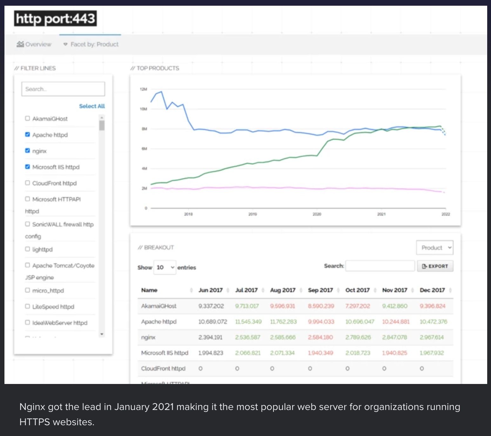Enable the SonicWALL firewall http config checkbox
This screenshot has height=436, width=491.
coord(28,224)
